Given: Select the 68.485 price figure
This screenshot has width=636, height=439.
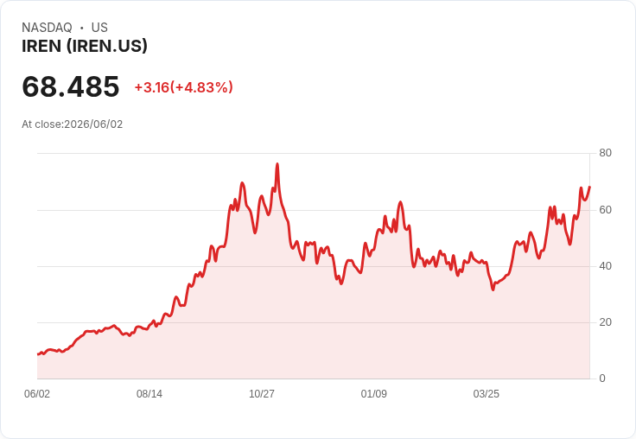Looking at the screenshot, I should click(x=71, y=86).
